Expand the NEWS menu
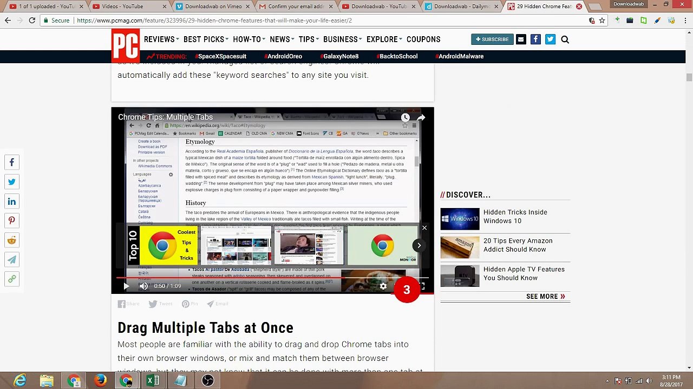 click(x=282, y=39)
